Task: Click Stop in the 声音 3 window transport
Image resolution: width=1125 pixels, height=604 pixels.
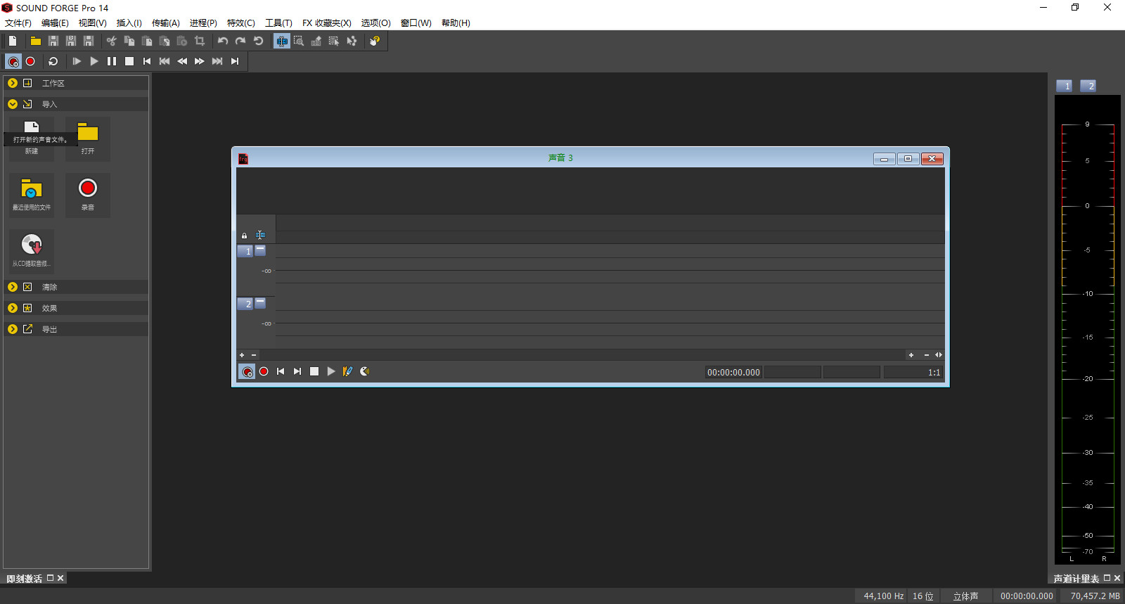Action: coord(314,371)
